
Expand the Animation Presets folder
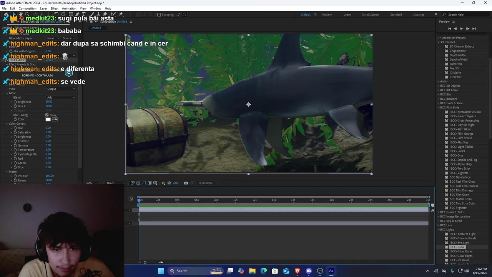(x=438, y=38)
